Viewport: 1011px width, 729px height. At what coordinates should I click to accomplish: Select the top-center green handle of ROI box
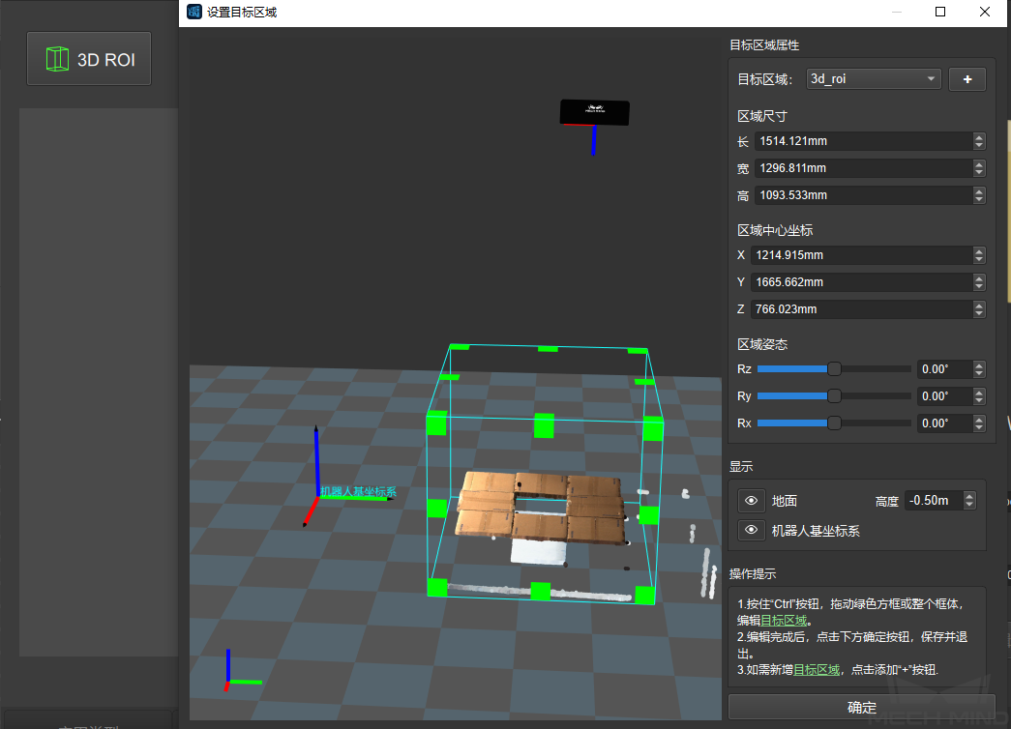coord(544,424)
